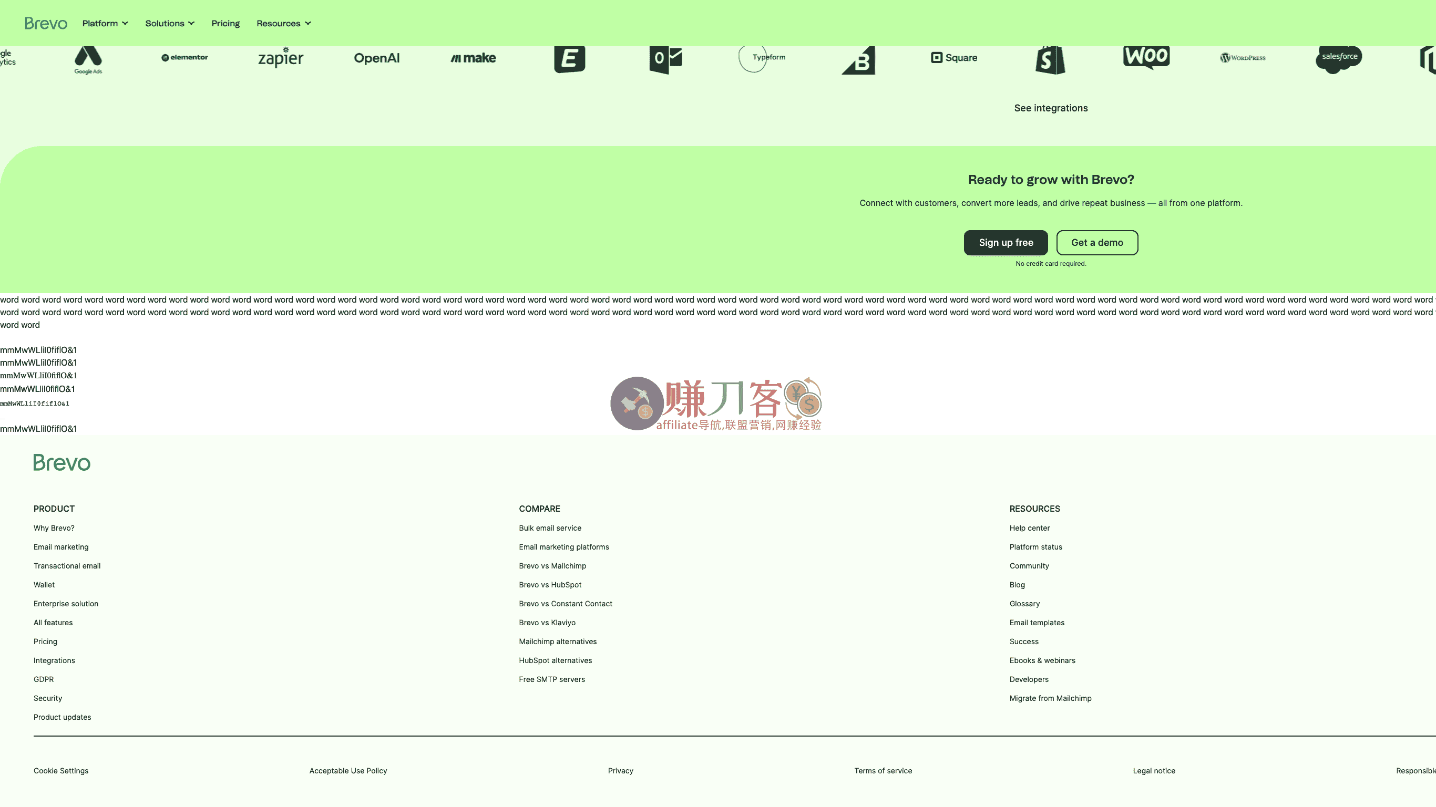This screenshot has height=807, width=1436.
Task: Click the Make integration logo
Action: (473, 58)
